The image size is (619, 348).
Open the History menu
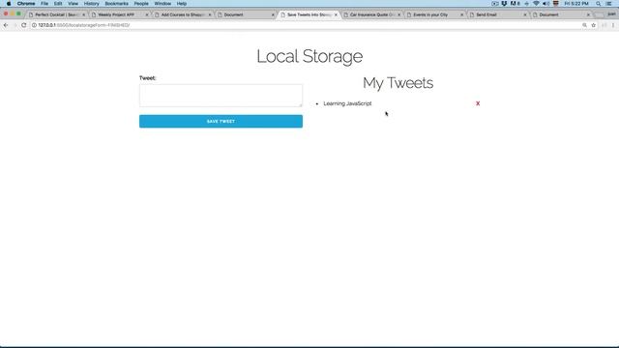(92, 4)
